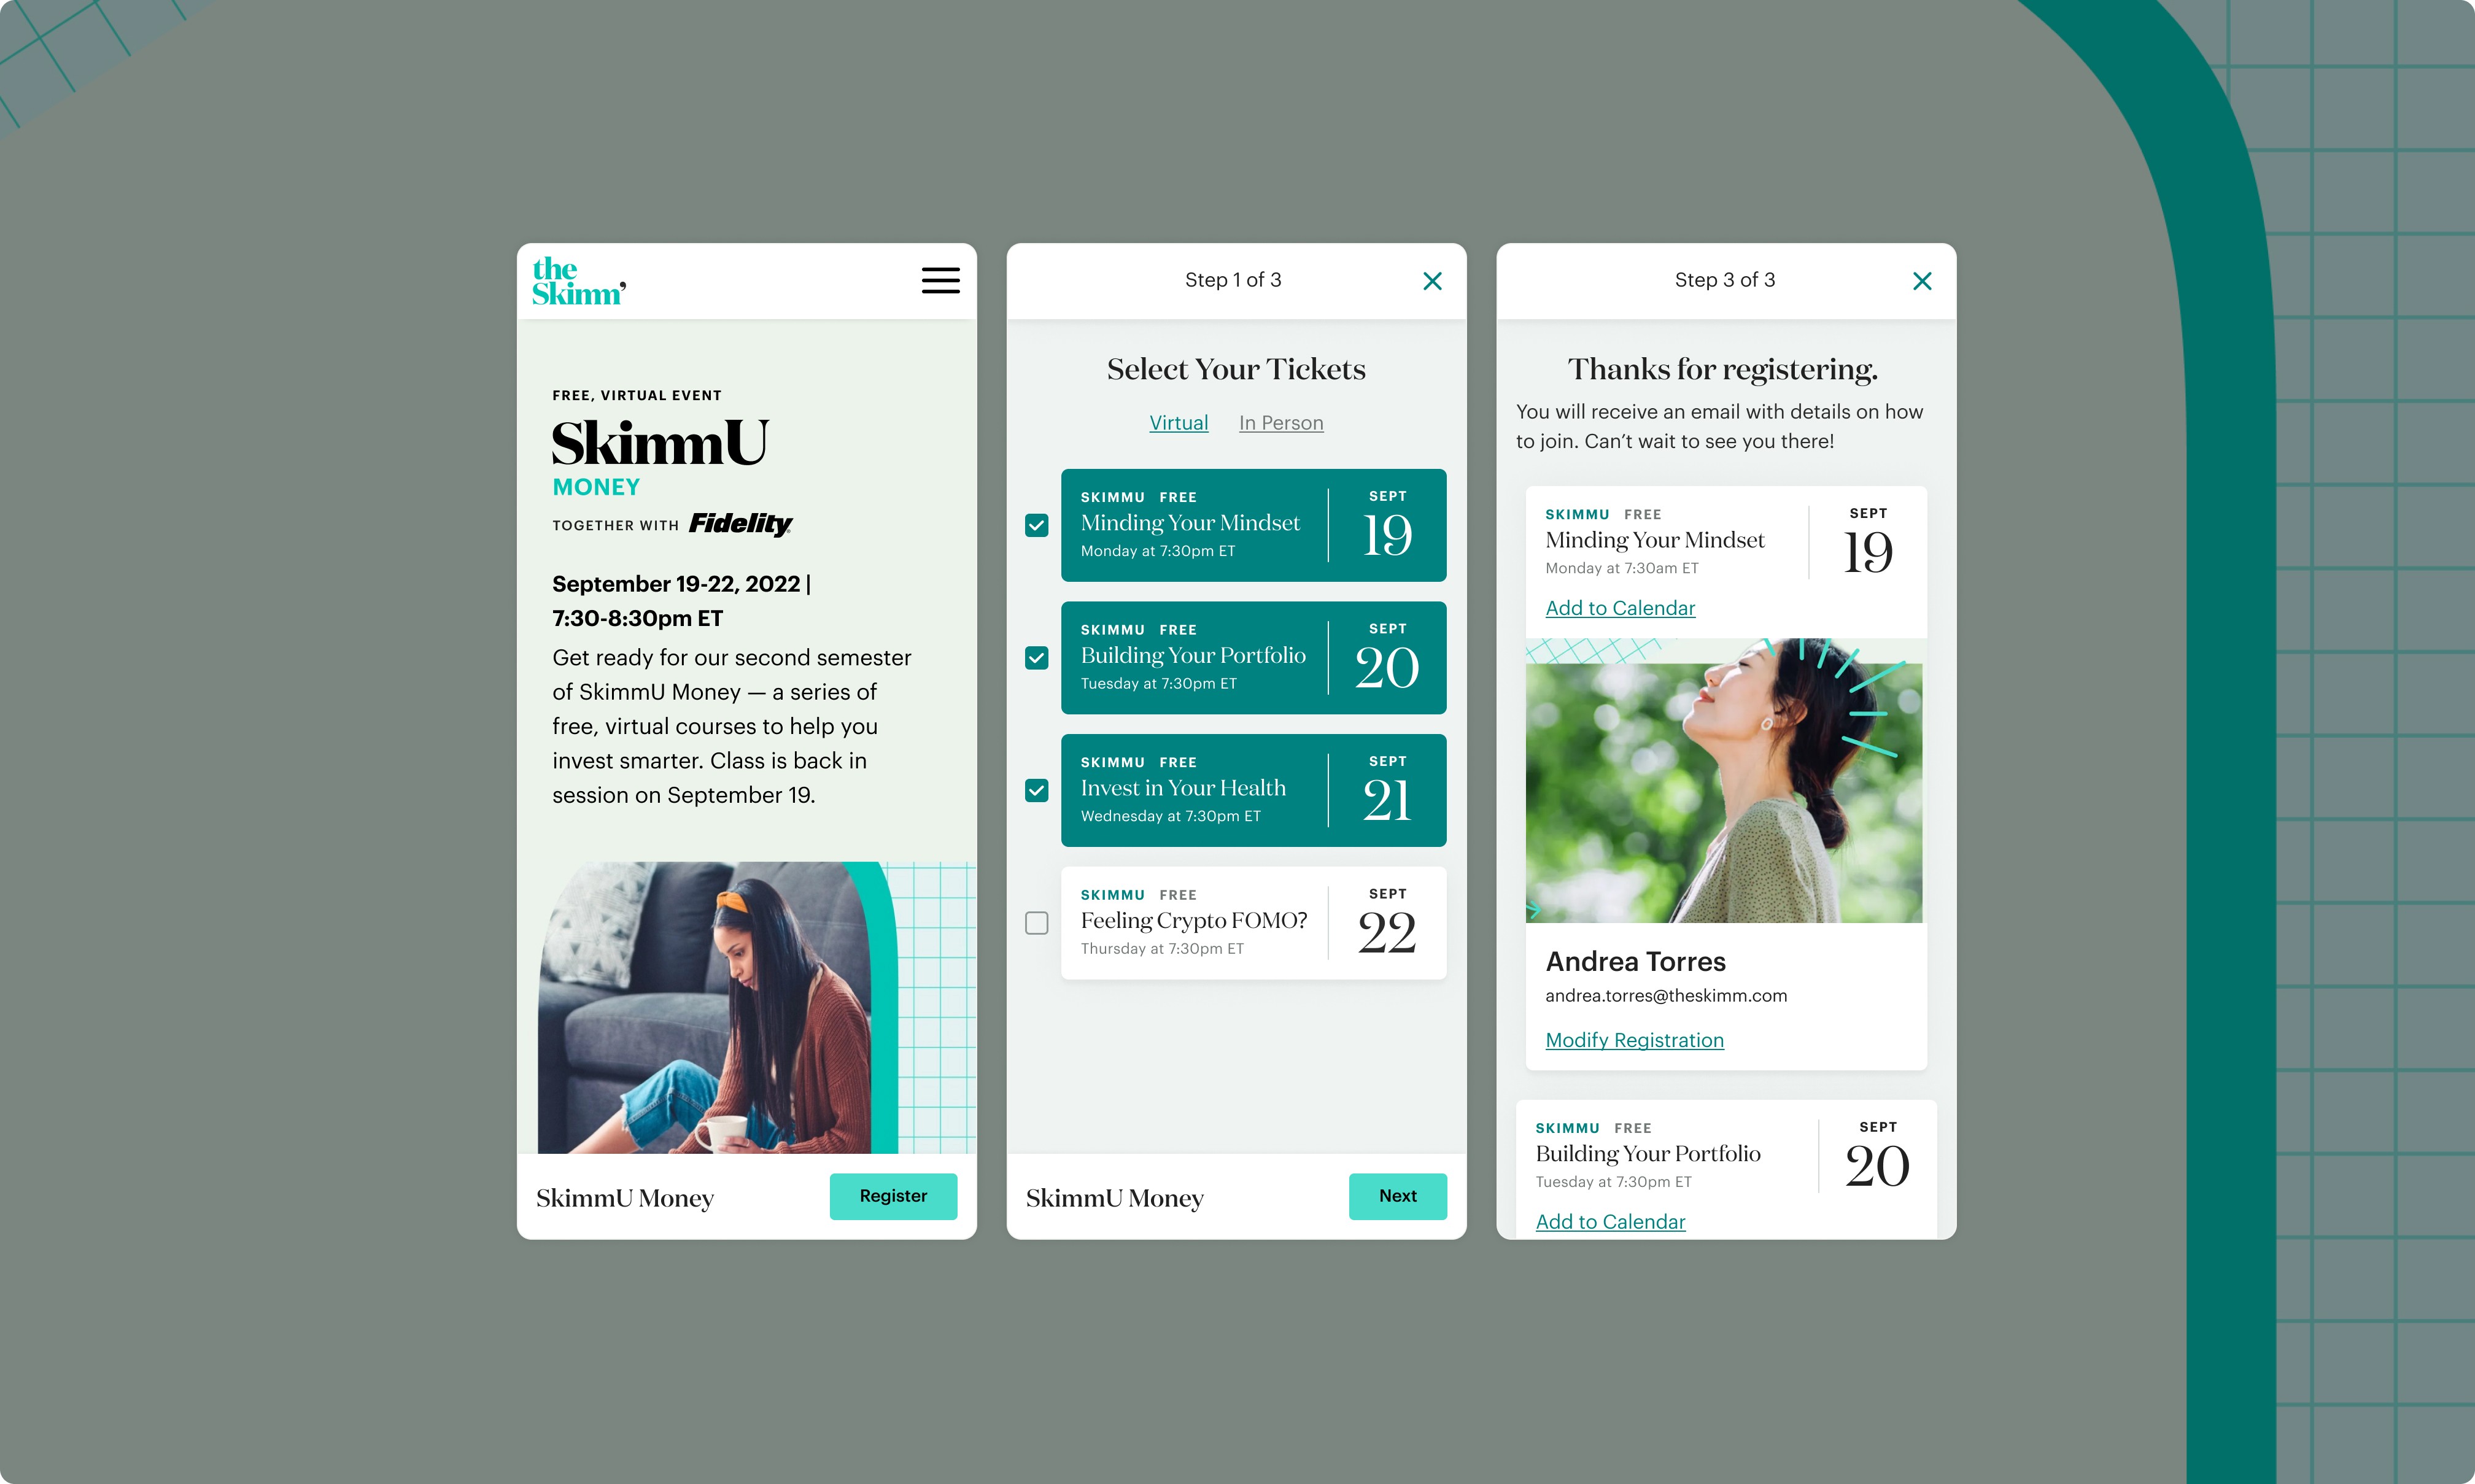Viewport: 2475px width, 1484px height.
Task: Click the Modify Registration icon link
Action: click(1632, 1039)
